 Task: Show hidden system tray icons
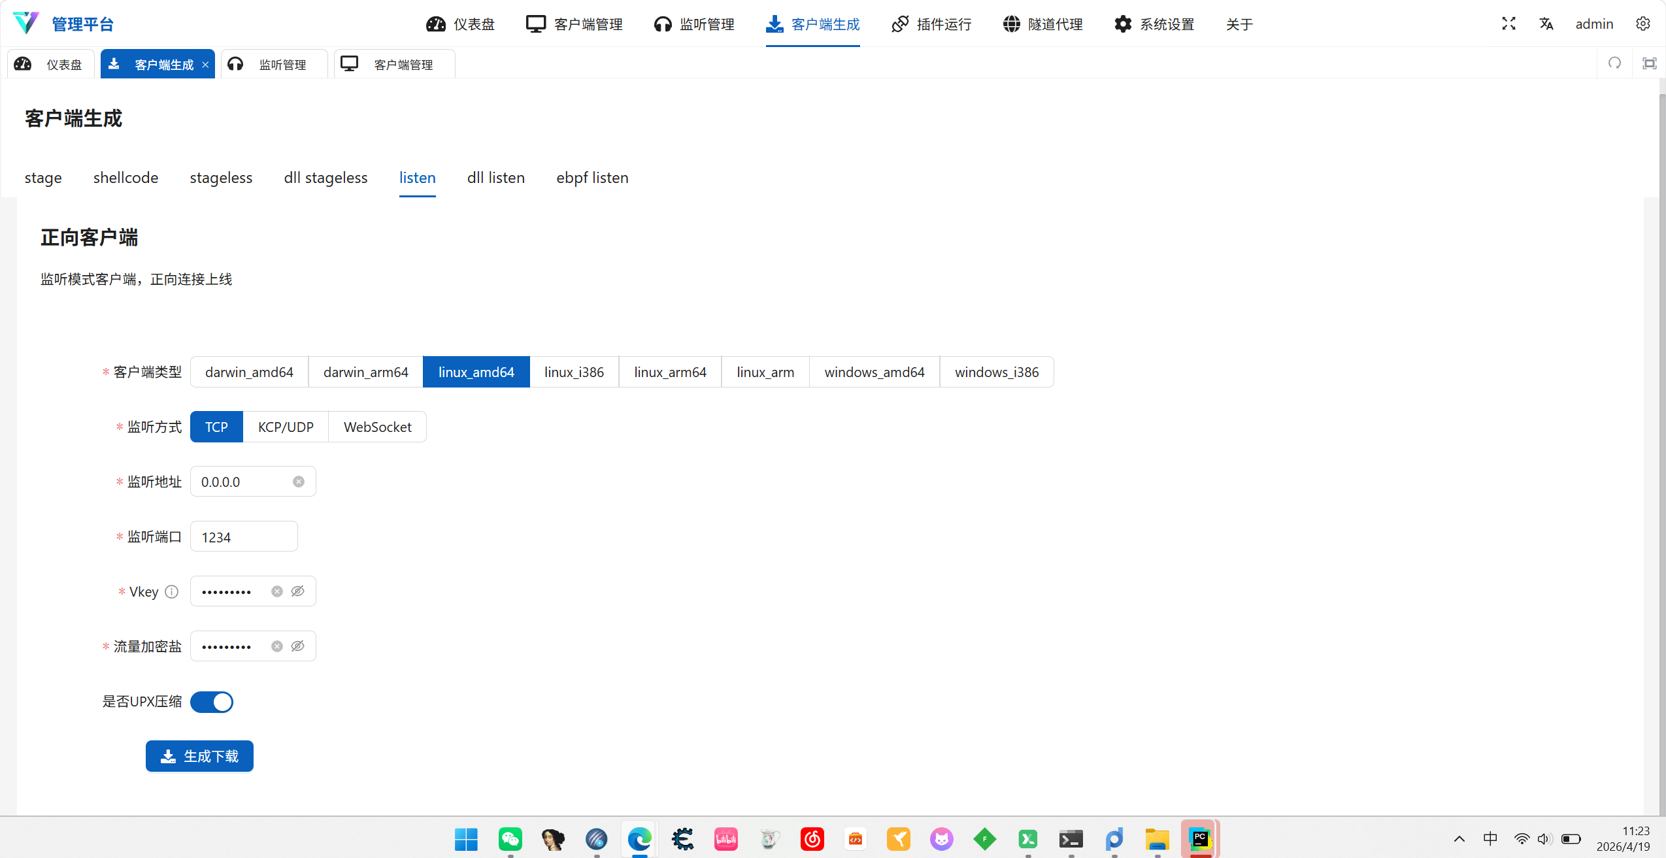click(x=1459, y=839)
